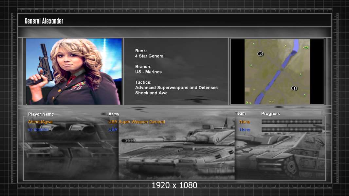Click the Tactics: label

tap(143, 82)
